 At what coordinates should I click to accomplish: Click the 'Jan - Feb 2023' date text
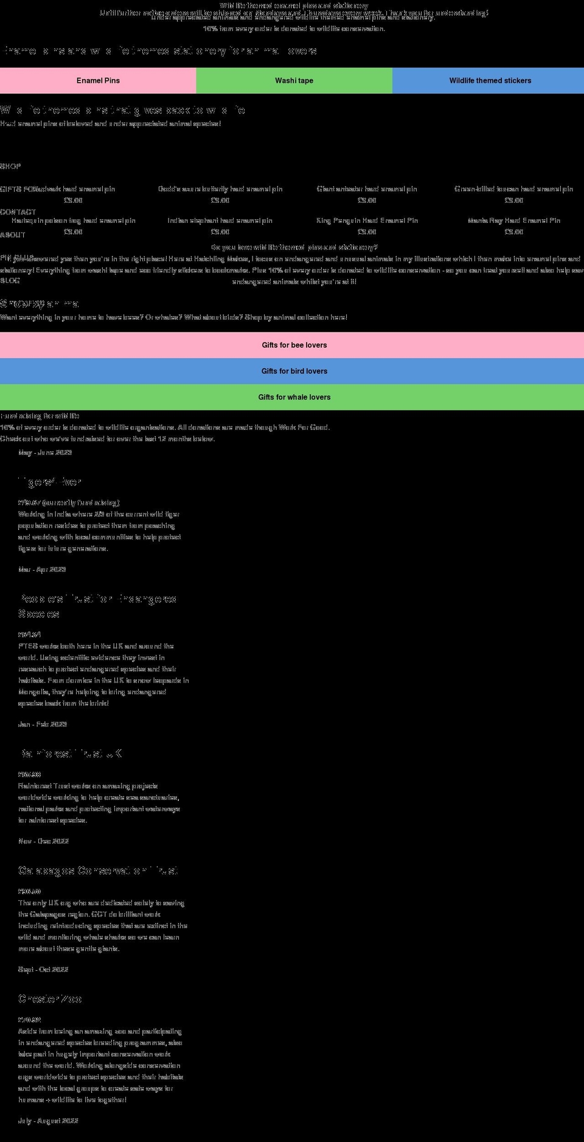pos(43,724)
